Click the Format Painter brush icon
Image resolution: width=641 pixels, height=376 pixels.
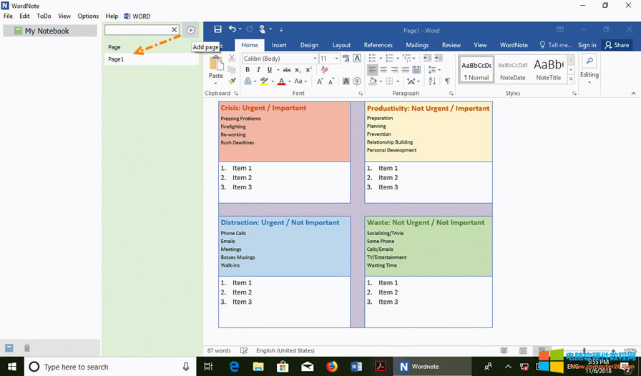pyautogui.click(x=232, y=81)
